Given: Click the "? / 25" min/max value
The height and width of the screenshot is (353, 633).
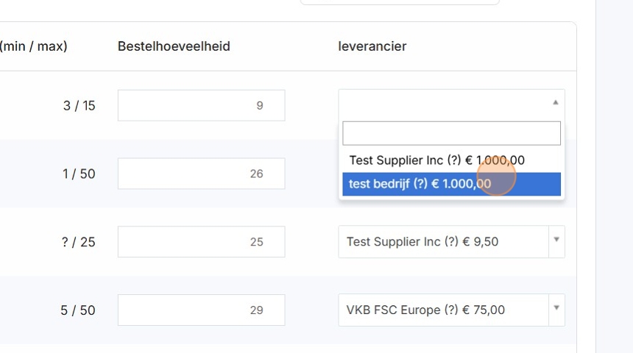Looking at the screenshot, I should click(78, 242).
